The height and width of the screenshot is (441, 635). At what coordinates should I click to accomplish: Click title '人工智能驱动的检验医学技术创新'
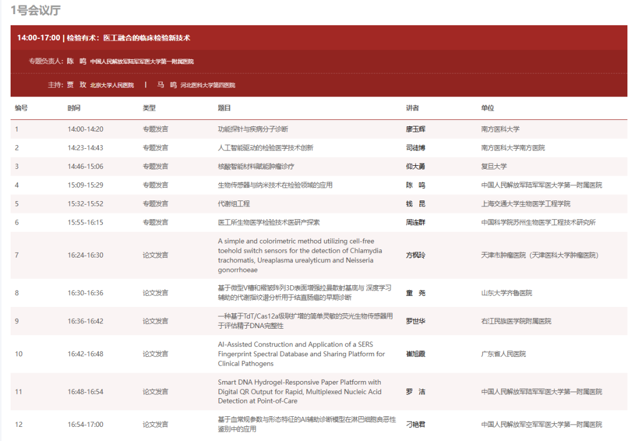266,148
